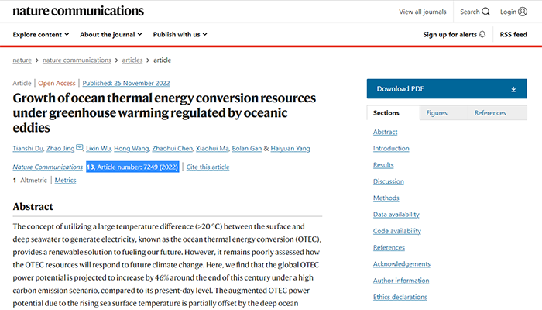Jump to the Methods section

(386, 198)
